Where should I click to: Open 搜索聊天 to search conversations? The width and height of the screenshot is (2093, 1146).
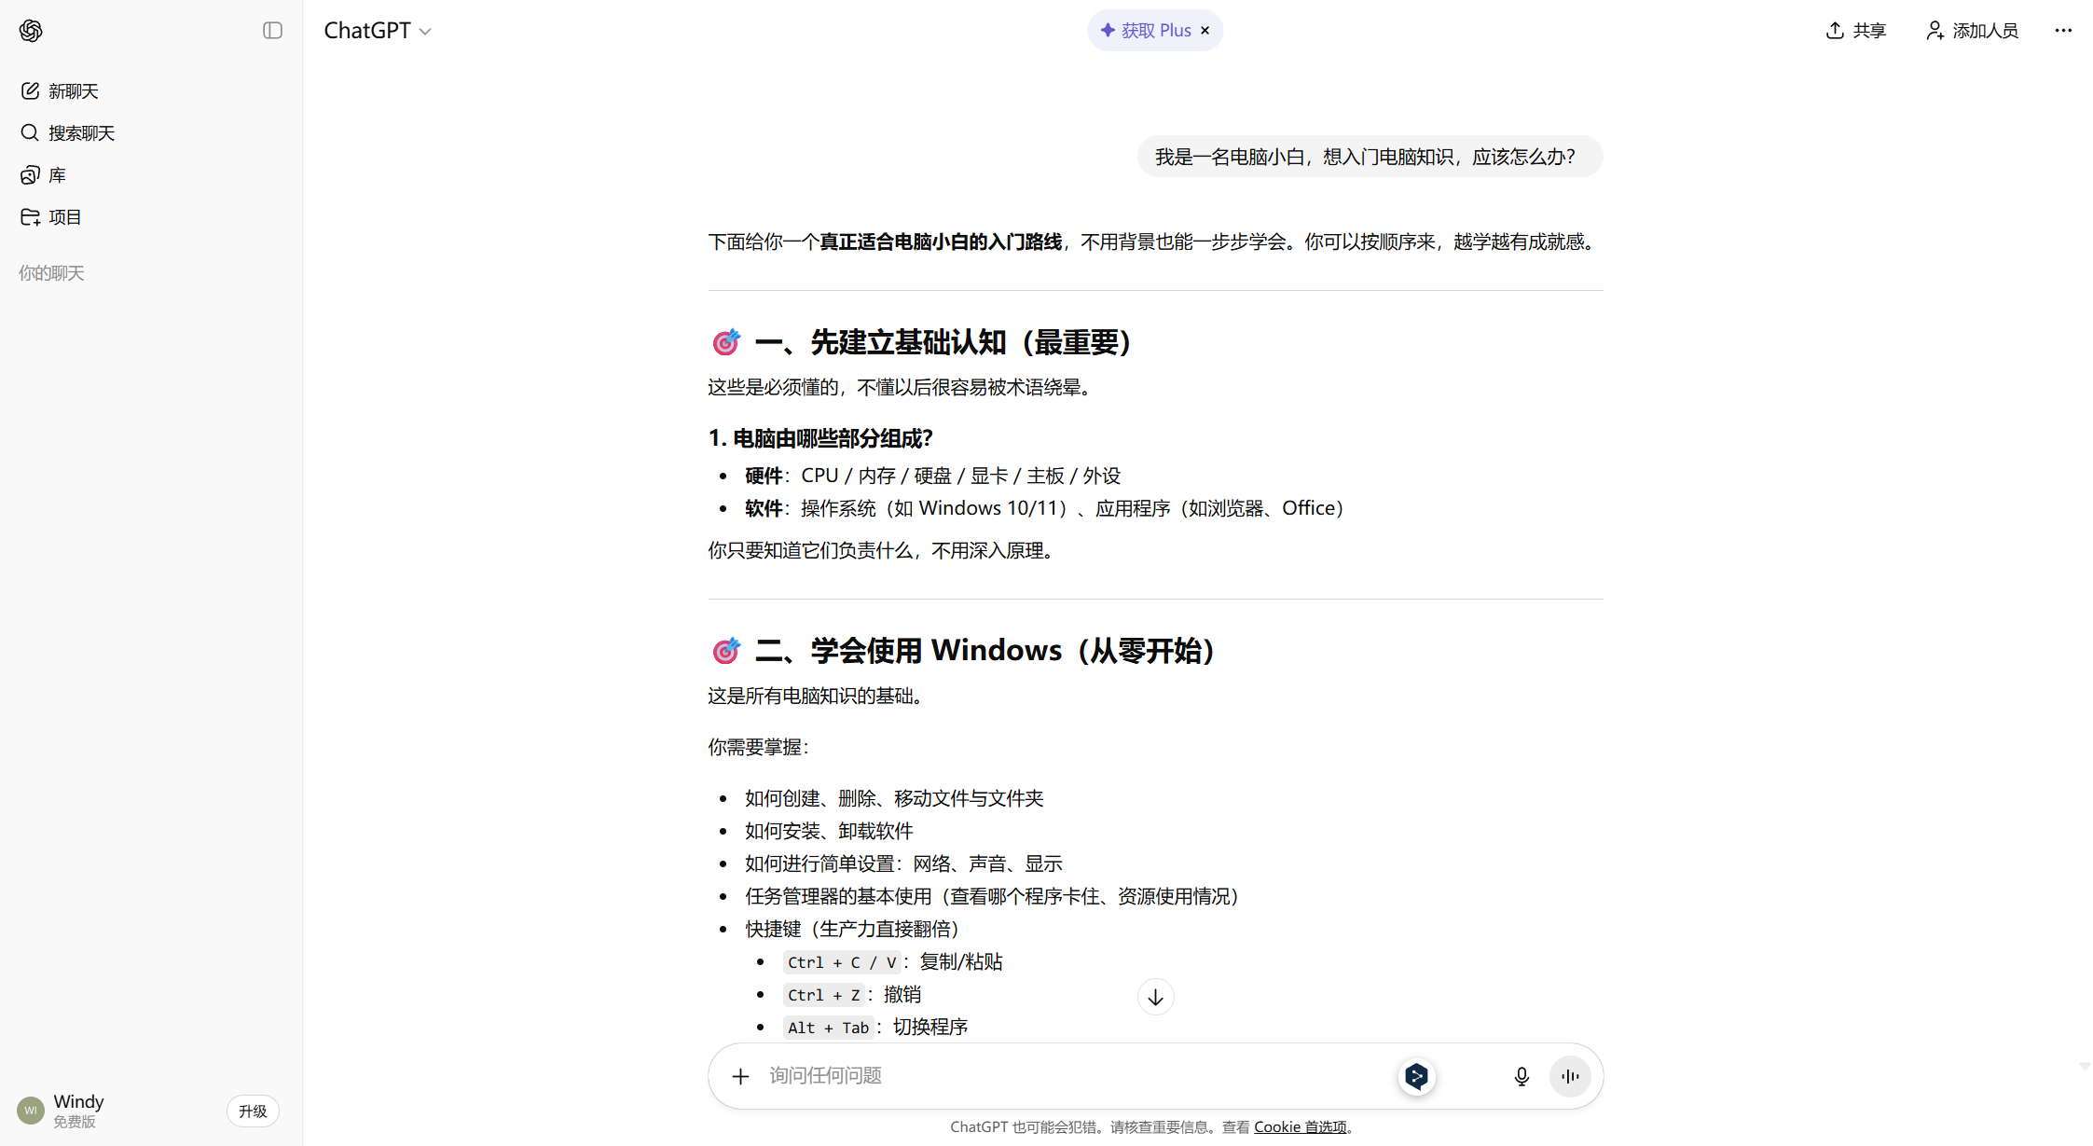80,132
